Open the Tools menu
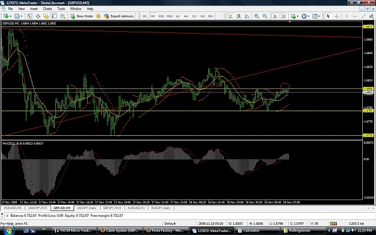This screenshot has height=235, width=376. pos(61,9)
